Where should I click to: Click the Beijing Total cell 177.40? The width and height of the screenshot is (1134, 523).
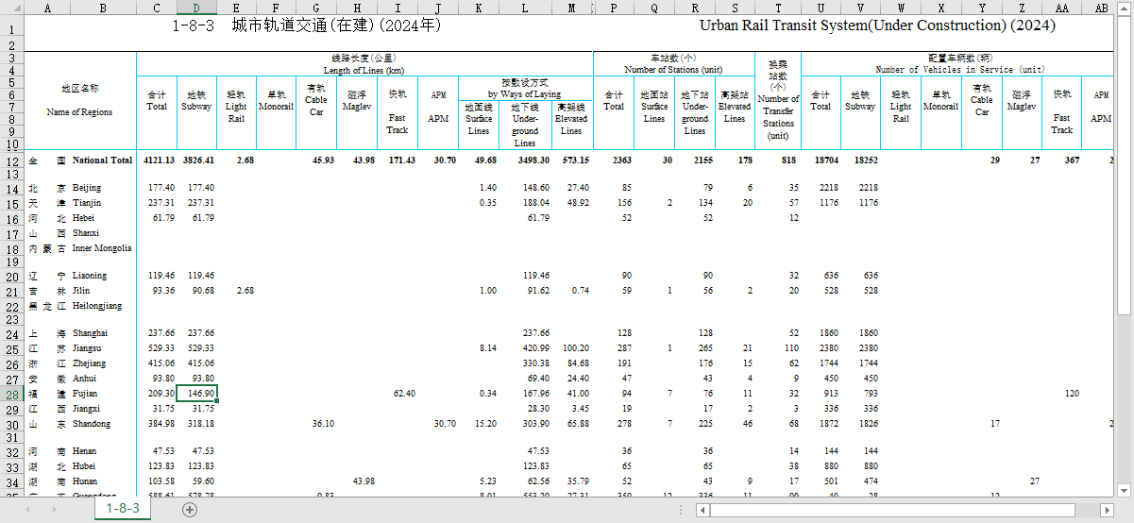156,188
